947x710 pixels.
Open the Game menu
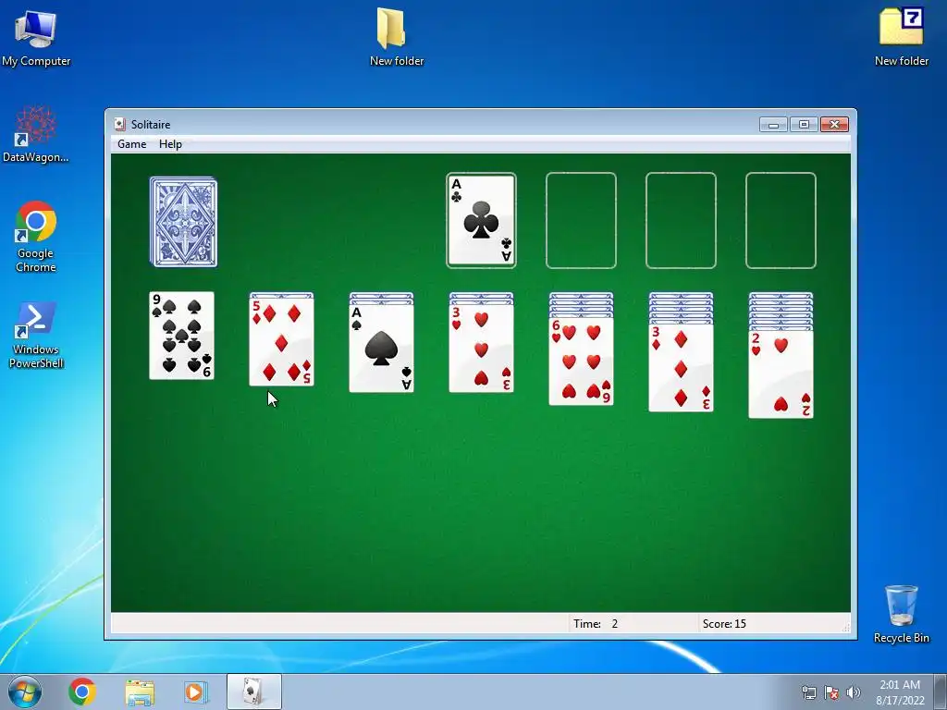click(131, 143)
